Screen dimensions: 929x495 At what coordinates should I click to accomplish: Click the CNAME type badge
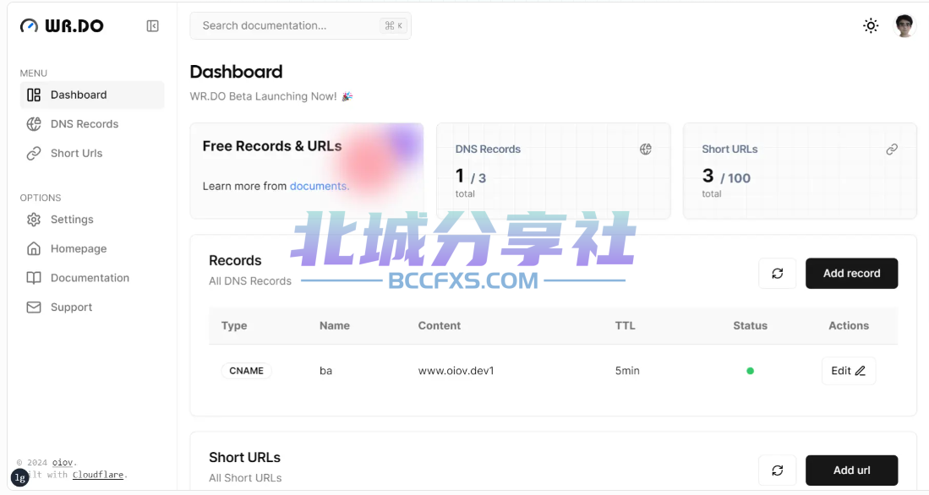[247, 371]
